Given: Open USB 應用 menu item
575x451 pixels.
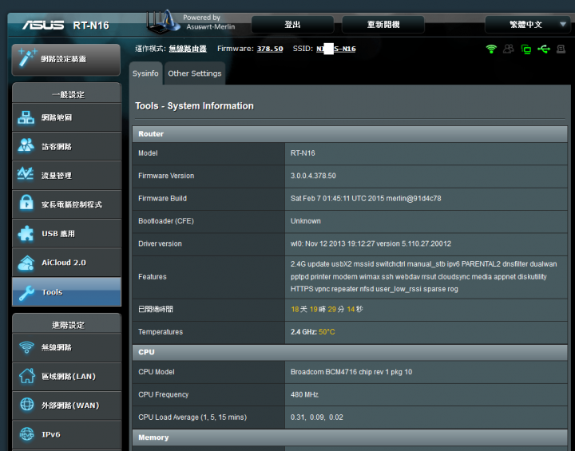Looking at the screenshot, I should 66,233.
